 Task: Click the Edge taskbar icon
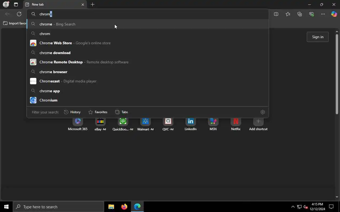pyautogui.click(x=137, y=207)
